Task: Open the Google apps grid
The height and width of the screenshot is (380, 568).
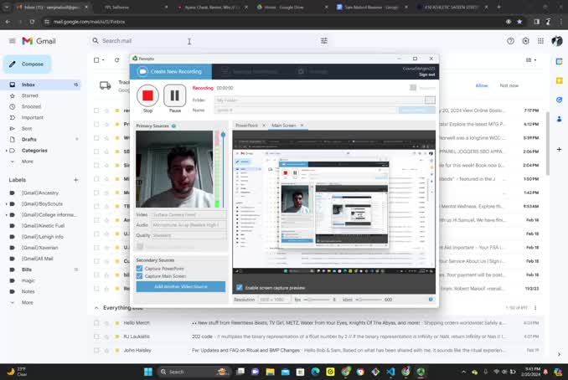Action: 542,40
